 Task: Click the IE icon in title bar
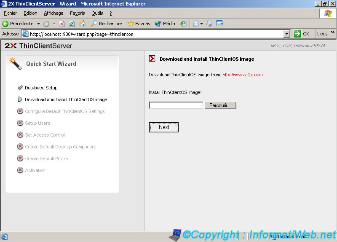pyautogui.click(x=4, y=4)
